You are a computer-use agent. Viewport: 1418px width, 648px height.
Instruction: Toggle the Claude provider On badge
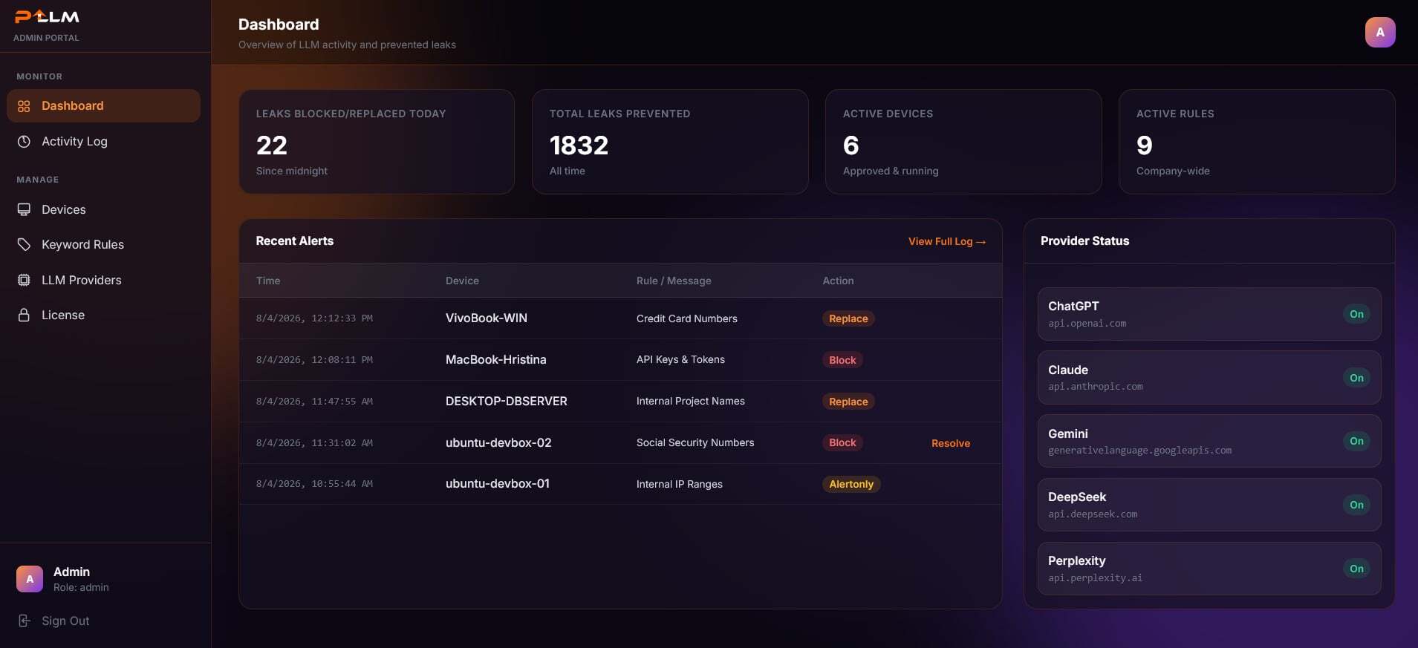1356,378
